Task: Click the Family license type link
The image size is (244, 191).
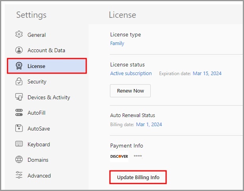Action: coord(117,43)
